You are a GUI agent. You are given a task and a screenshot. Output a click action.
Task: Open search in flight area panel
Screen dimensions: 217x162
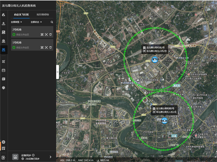(x=52, y=22)
